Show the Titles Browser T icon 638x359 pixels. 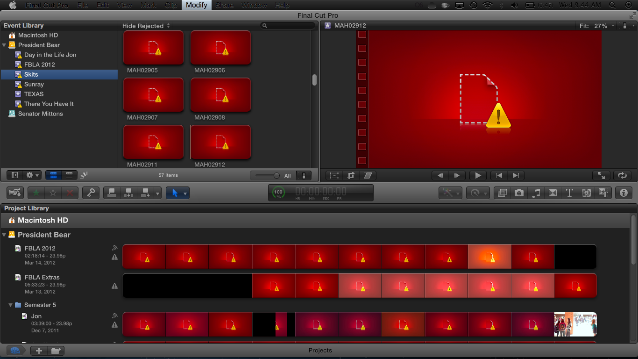coord(569,193)
